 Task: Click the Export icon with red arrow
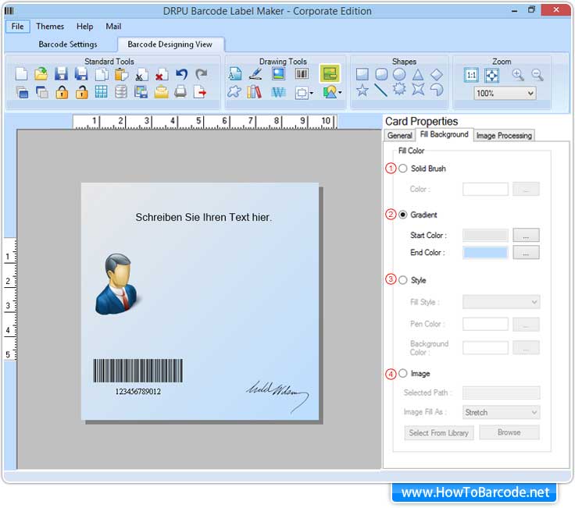click(x=200, y=91)
